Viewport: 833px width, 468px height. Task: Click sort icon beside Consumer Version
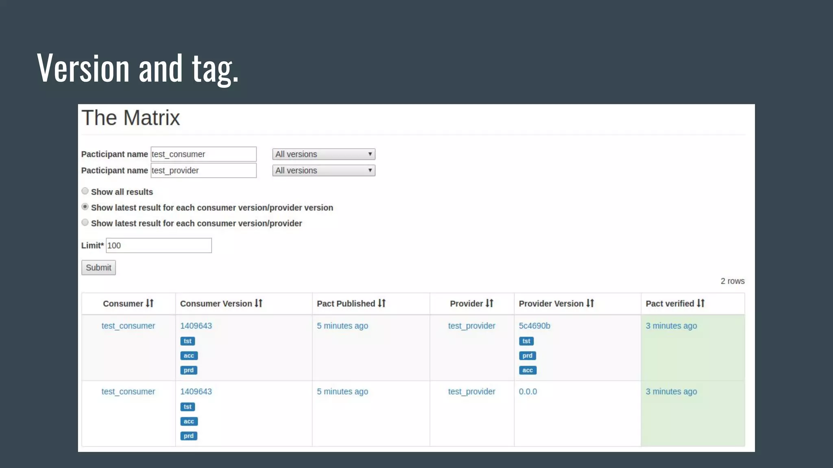tap(259, 303)
